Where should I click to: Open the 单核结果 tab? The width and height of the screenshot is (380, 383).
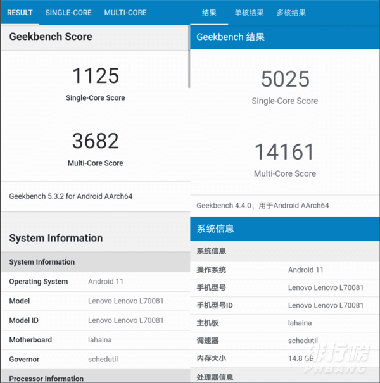click(x=249, y=13)
